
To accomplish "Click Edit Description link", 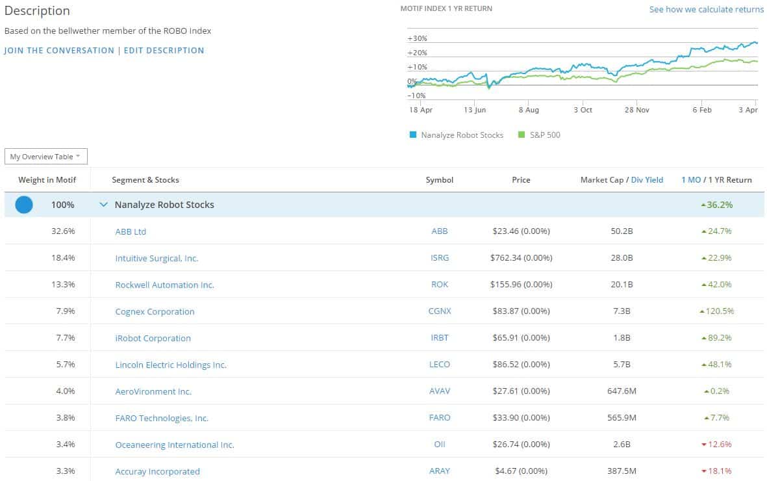I will [x=164, y=51].
